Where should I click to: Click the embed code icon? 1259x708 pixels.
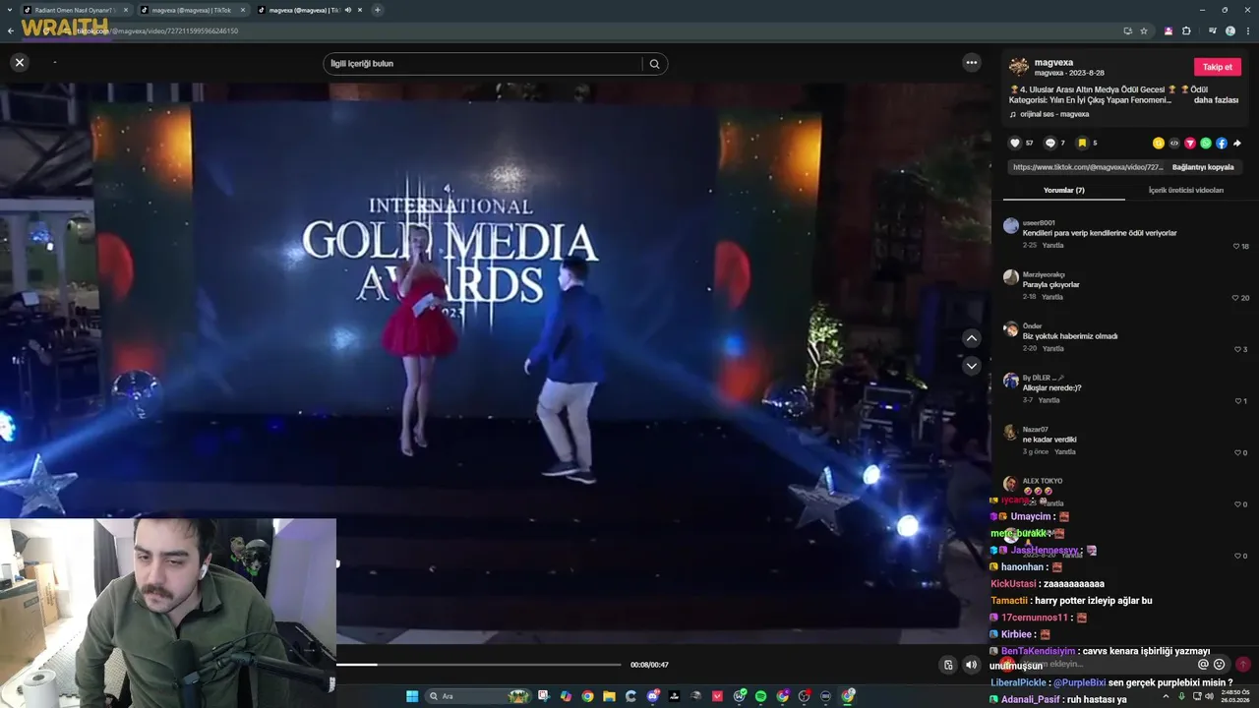[1174, 143]
